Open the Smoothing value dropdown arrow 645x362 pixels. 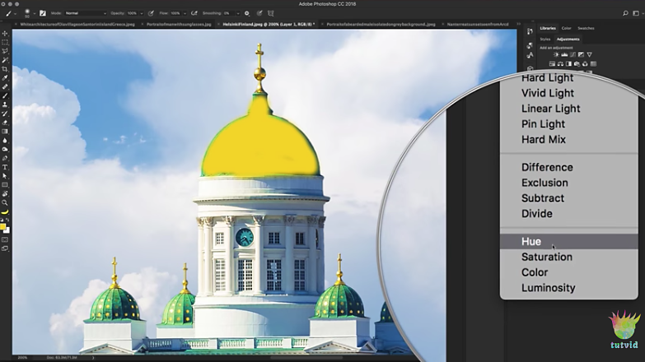tap(238, 13)
